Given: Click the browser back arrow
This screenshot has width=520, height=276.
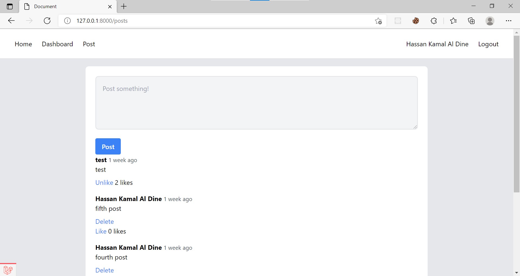Looking at the screenshot, I should click(11, 21).
